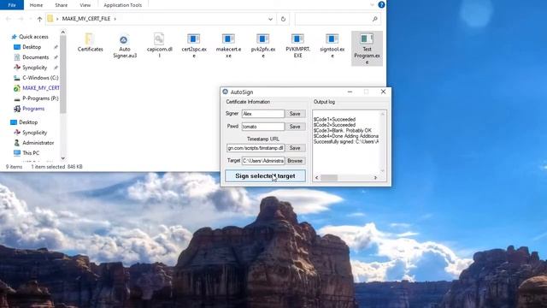Image resolution: width=547 pixels, height=308 pixels.
Task: Open the Share ribbon tab
Action: click(61, 5)
